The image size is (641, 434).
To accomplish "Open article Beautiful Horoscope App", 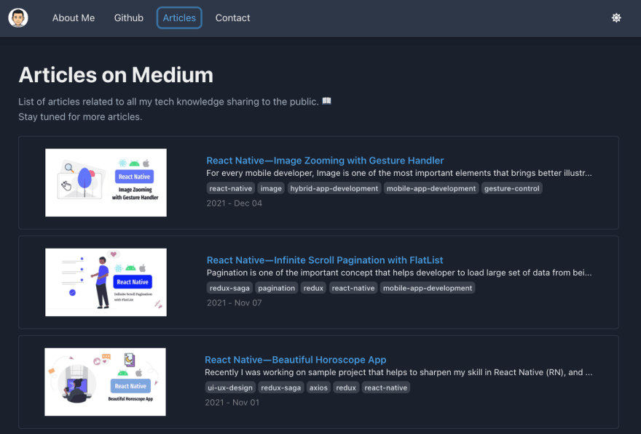I will point(296,359).
